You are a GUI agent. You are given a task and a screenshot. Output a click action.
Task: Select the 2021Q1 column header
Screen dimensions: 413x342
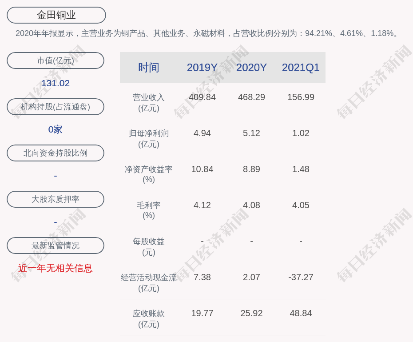pyautogui.click(x=301, y=68)
